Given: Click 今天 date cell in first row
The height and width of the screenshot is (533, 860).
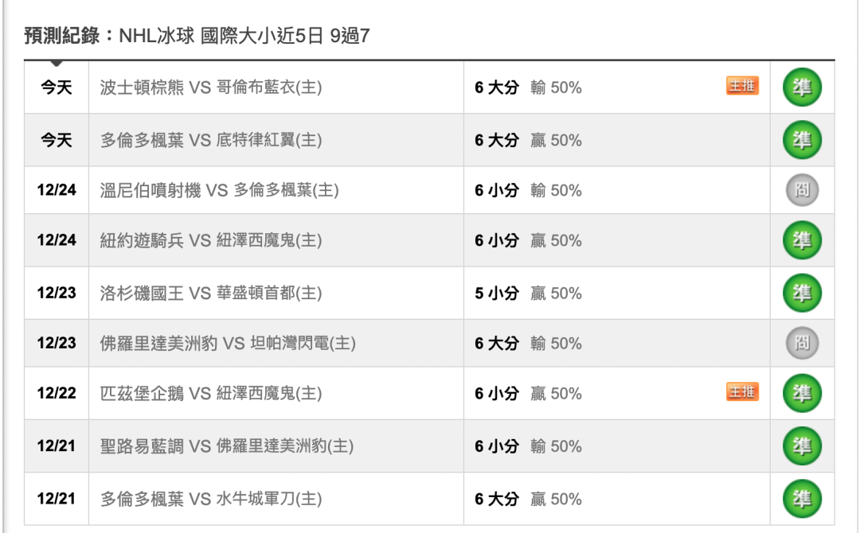Looking at the screenshot, I should click(x=57, y=87).
